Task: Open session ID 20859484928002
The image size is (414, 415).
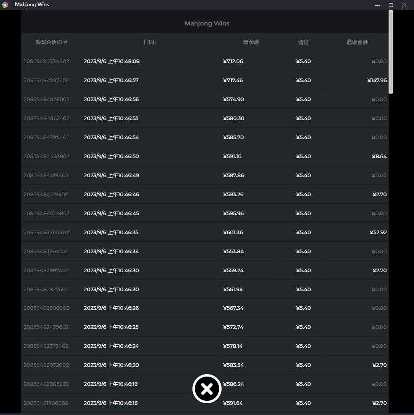Action: pyautogui.click(x=46, y=100)
